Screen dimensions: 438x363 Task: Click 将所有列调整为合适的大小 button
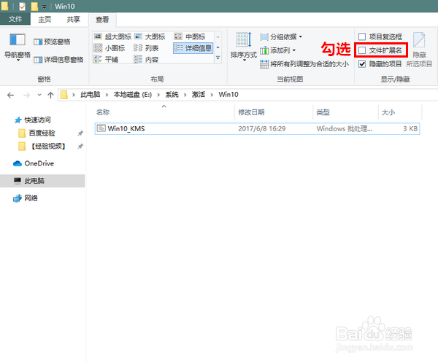click(x=304, y=64)
